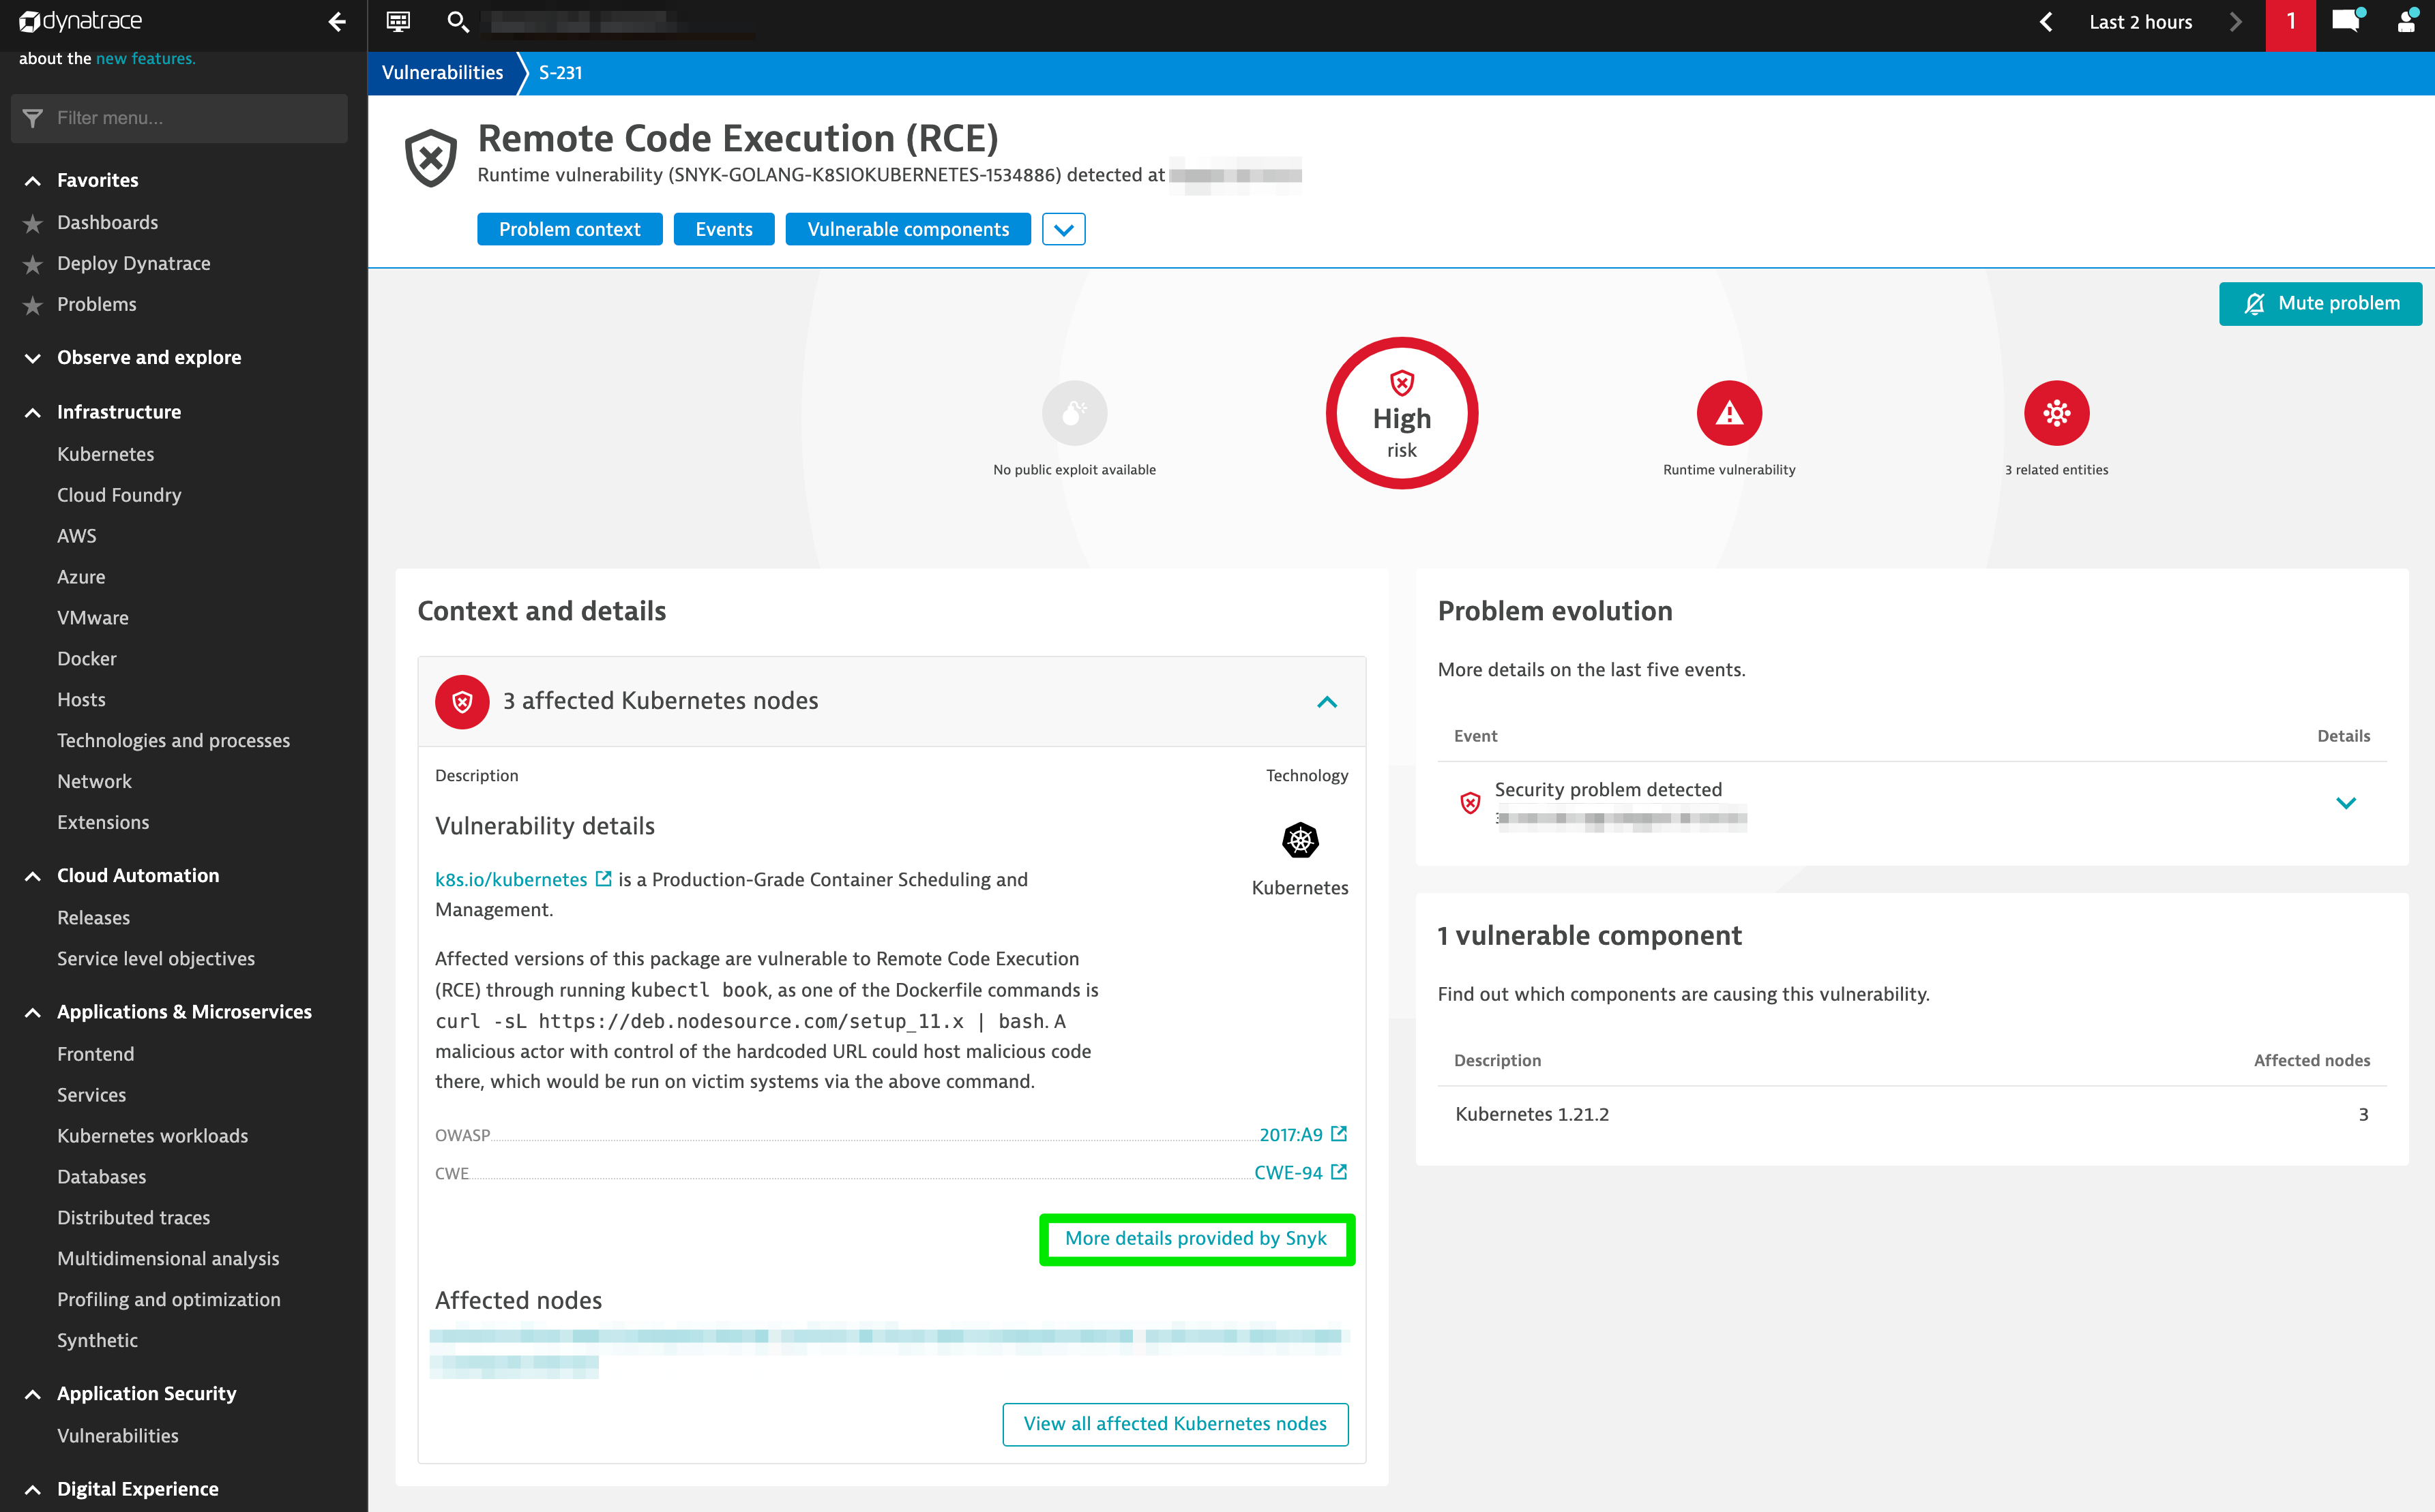Click red shield icon of affected Kubernetes nodes

point(462,701)
